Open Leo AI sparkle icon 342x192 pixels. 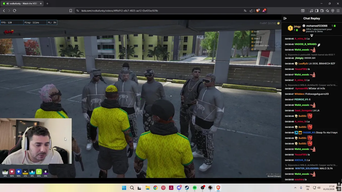coord(327,11)
